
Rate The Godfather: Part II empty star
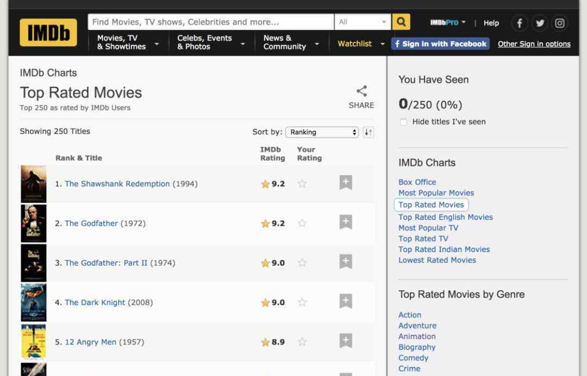tap(302, 263)
